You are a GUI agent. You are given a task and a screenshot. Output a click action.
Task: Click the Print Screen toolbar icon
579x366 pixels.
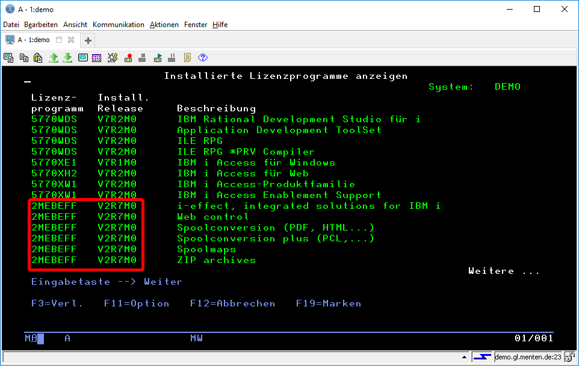click(x=8, y=58)
